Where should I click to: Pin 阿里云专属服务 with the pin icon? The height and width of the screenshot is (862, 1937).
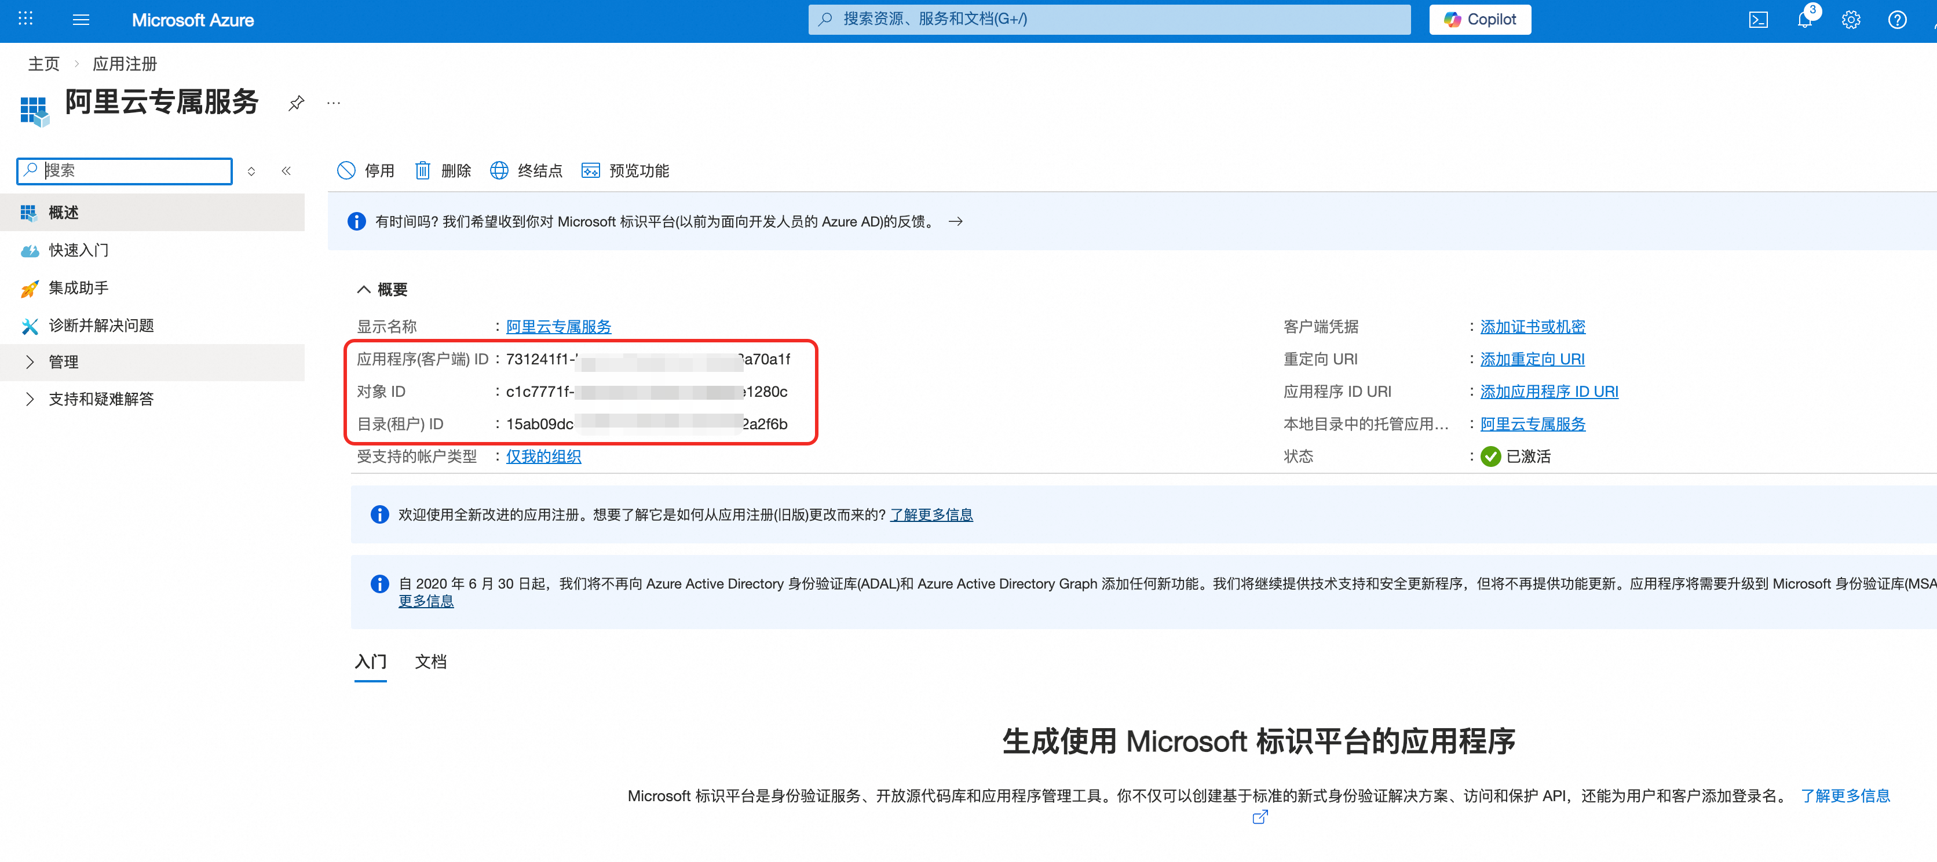(296, 103)
